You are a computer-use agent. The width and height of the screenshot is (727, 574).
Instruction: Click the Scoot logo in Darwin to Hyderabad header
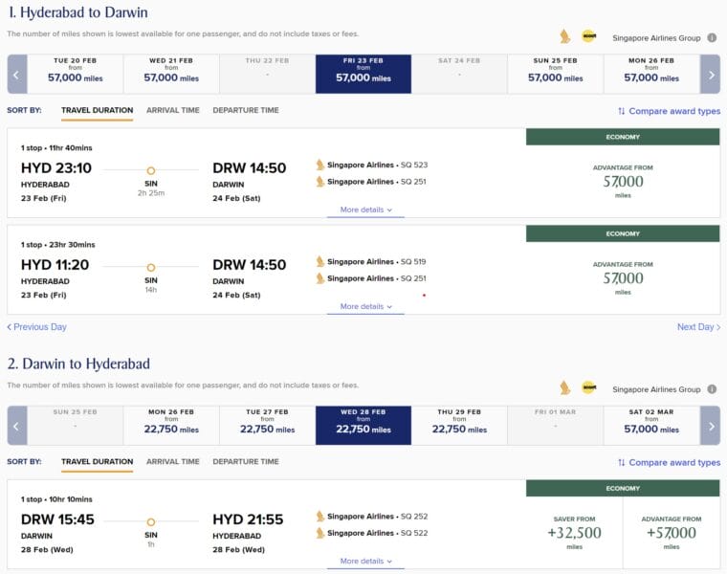point(588,387)
